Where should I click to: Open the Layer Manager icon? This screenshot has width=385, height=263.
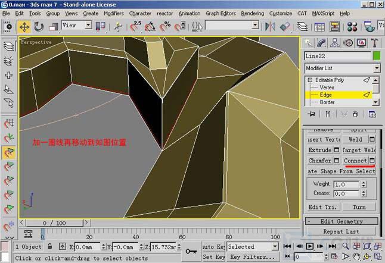(303, 27)
